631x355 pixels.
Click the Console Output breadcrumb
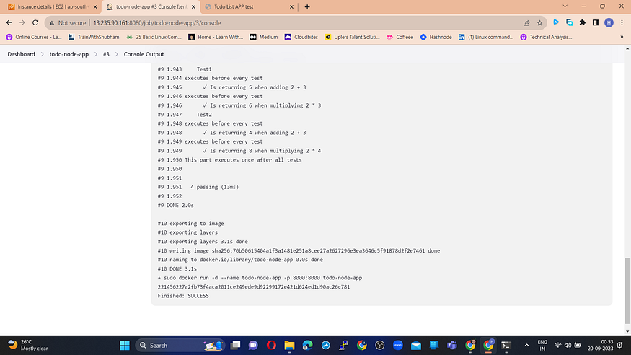pyautogui.click(x=144, y=54)
